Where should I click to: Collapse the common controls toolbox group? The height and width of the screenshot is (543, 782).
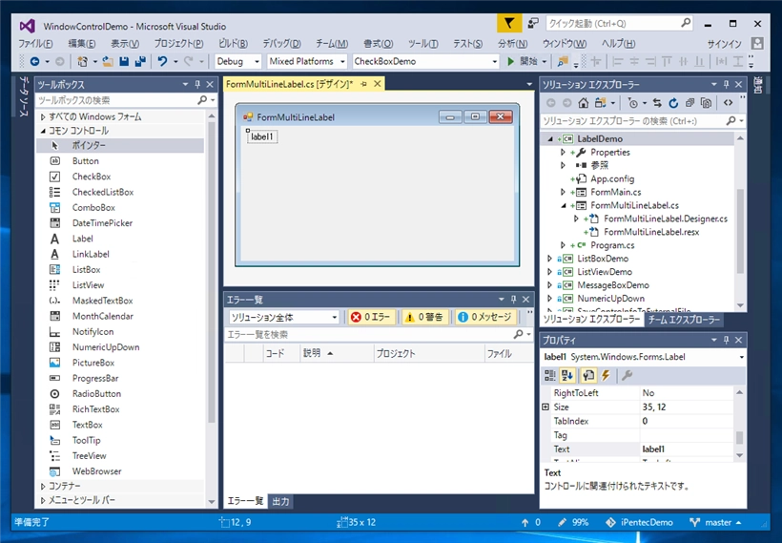point(43,131)
